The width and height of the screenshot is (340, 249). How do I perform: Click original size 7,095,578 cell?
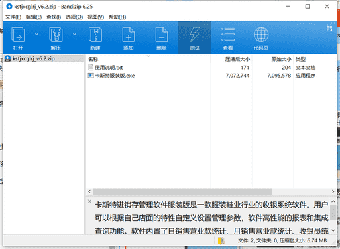pyautogui.click(x=279, y=76)
